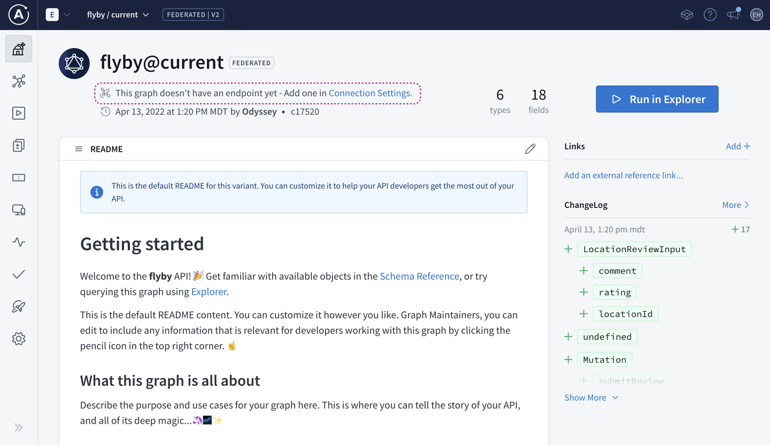Screen dimensions: 770x445
Task: Expand changelog with Show More
Action: [x=591, y=397]
